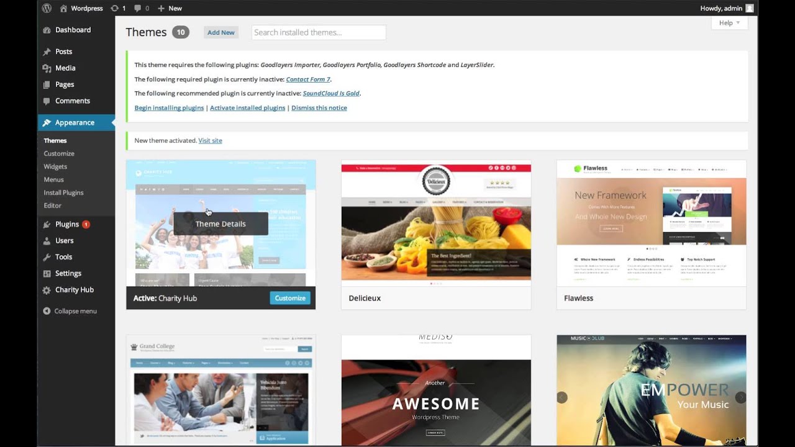The height and width of the screenshot is (447, 795).
Task: Select the Music Club theme thumbnail
Action: coord(652,390)
